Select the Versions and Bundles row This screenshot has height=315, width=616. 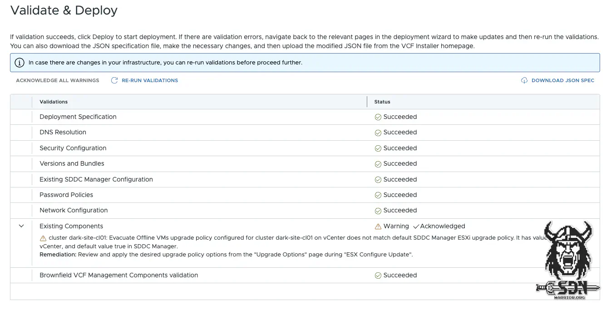pos(72,163)
